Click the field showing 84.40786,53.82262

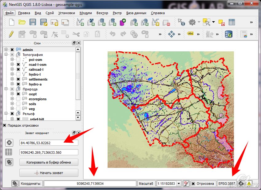coord(49,143)
